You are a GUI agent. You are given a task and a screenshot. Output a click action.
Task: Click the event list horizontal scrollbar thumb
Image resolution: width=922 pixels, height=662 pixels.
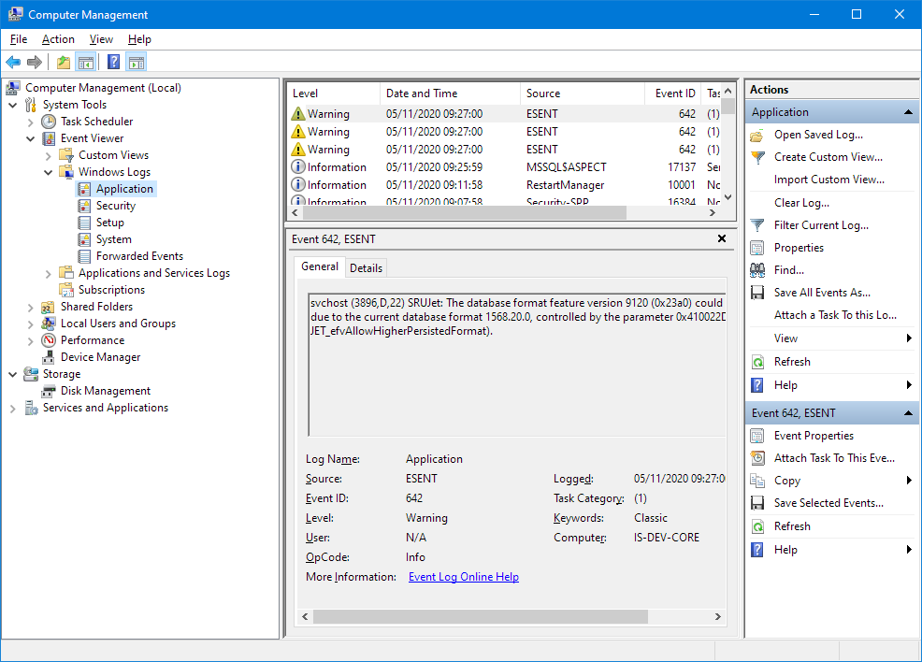click(464, 213)
